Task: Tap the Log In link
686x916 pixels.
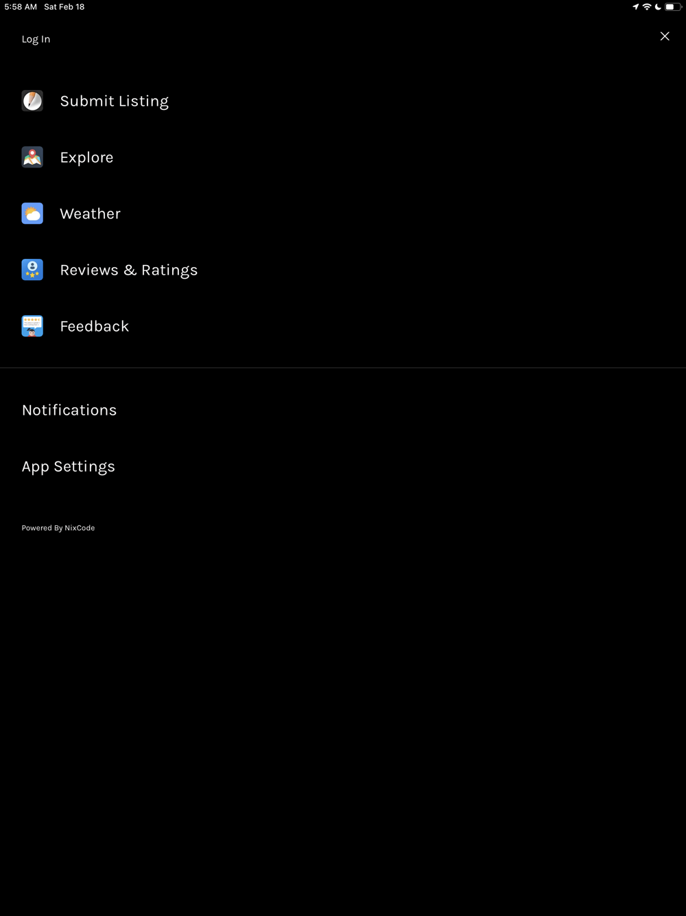Action: point(36,39)
